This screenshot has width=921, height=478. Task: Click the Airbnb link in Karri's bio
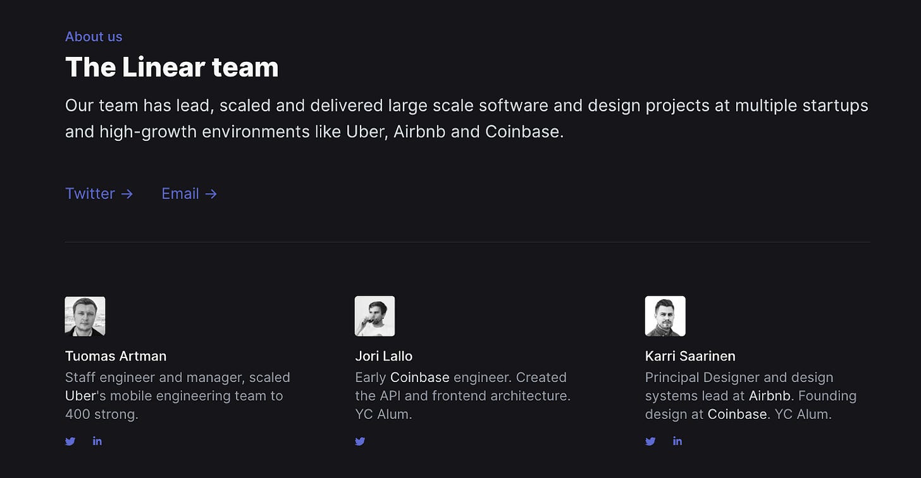click(x=770, y=396)
